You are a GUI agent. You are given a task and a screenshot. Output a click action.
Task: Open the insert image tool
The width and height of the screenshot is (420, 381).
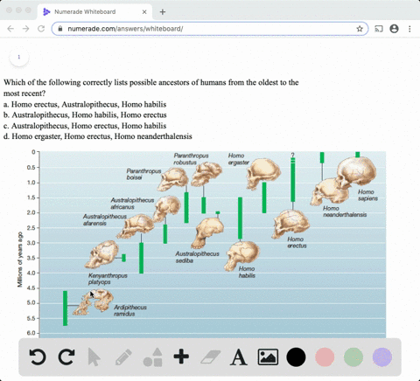(268, 357)
